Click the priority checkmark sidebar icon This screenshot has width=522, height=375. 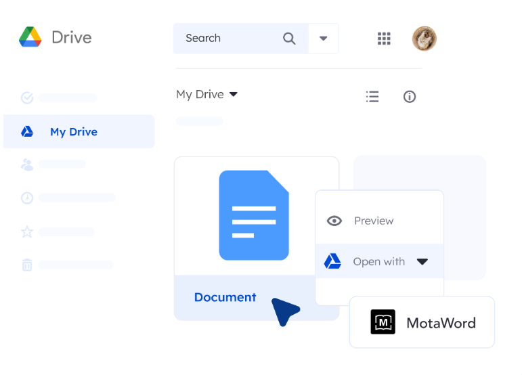pyautogui.click(x=27, y=97)
